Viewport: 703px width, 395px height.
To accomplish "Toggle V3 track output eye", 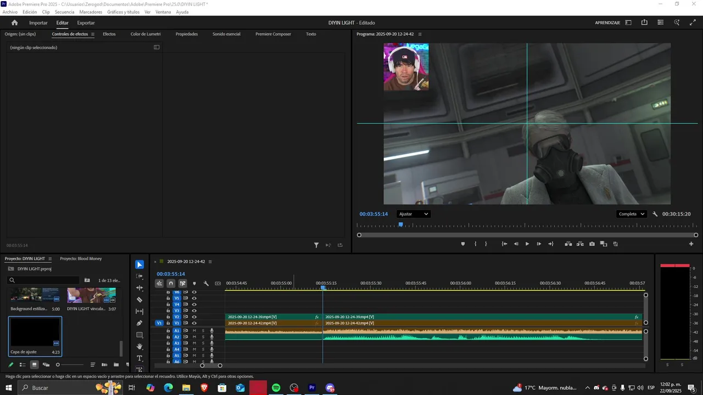I will [x=194, y=311].
